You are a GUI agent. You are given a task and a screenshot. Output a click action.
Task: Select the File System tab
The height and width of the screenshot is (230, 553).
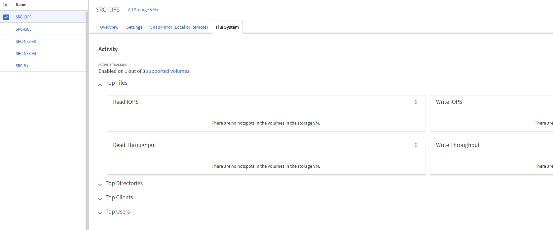pyautogui.click(x=227, y=27)
